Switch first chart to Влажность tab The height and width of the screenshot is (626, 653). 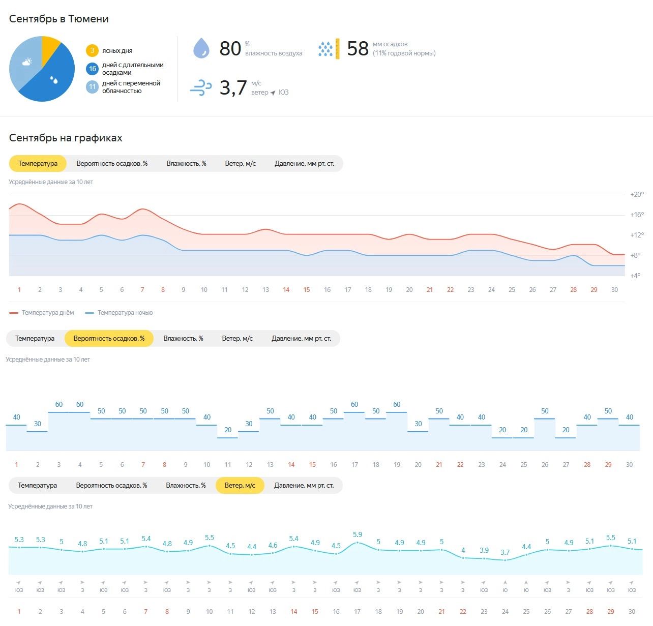pyautogui.click(x=186, y=164)
